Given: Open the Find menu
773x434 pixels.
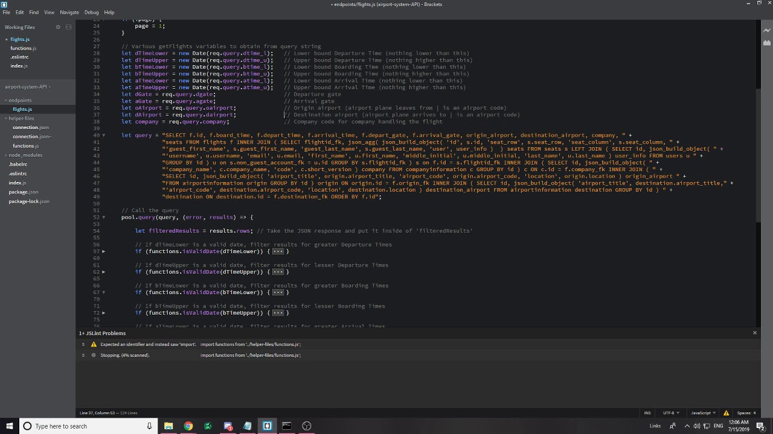Looking at the screenshot, I should 34,12.
